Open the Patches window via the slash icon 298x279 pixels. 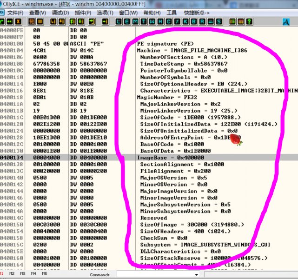pyautogui.click(x=177, y=21)
